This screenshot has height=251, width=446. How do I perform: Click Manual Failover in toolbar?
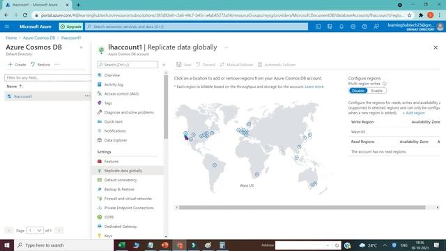pos(236,65)
